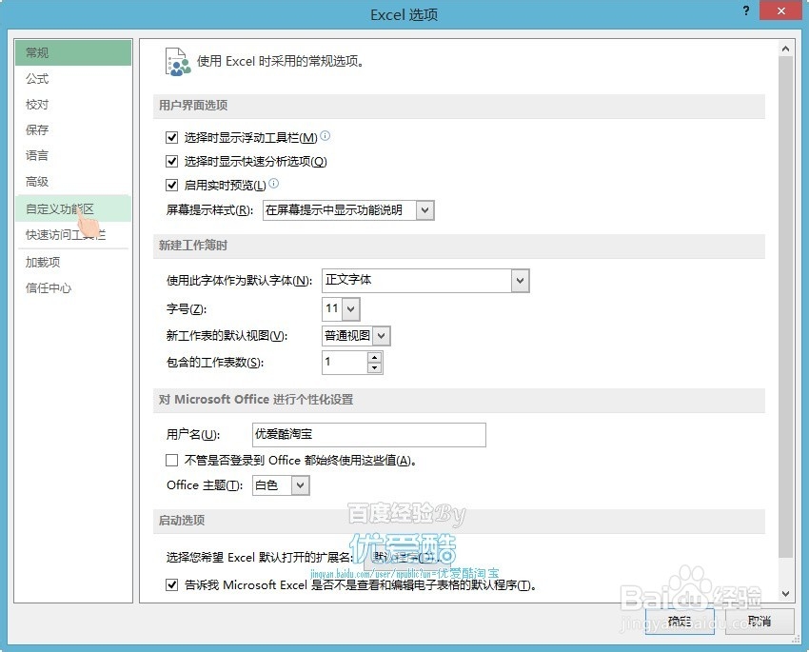This screenshot has width=809, height=652.
Task: Click the vertical scrollbar thumb
Action: 785,306
